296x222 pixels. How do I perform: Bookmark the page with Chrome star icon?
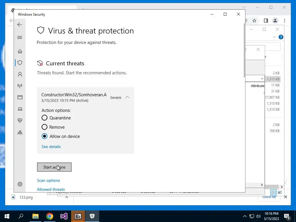pos(254,21)
